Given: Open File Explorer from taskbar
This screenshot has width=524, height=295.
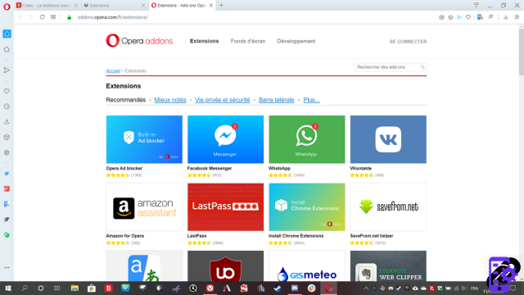Looking at the screenshot, I should [75, 288].
